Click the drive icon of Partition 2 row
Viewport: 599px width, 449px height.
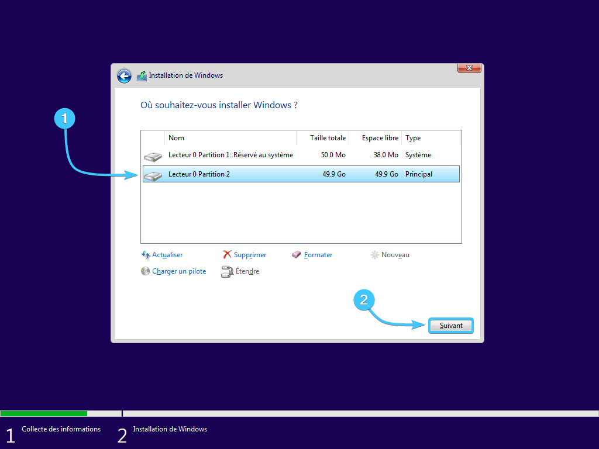click(x=153, y=175)
